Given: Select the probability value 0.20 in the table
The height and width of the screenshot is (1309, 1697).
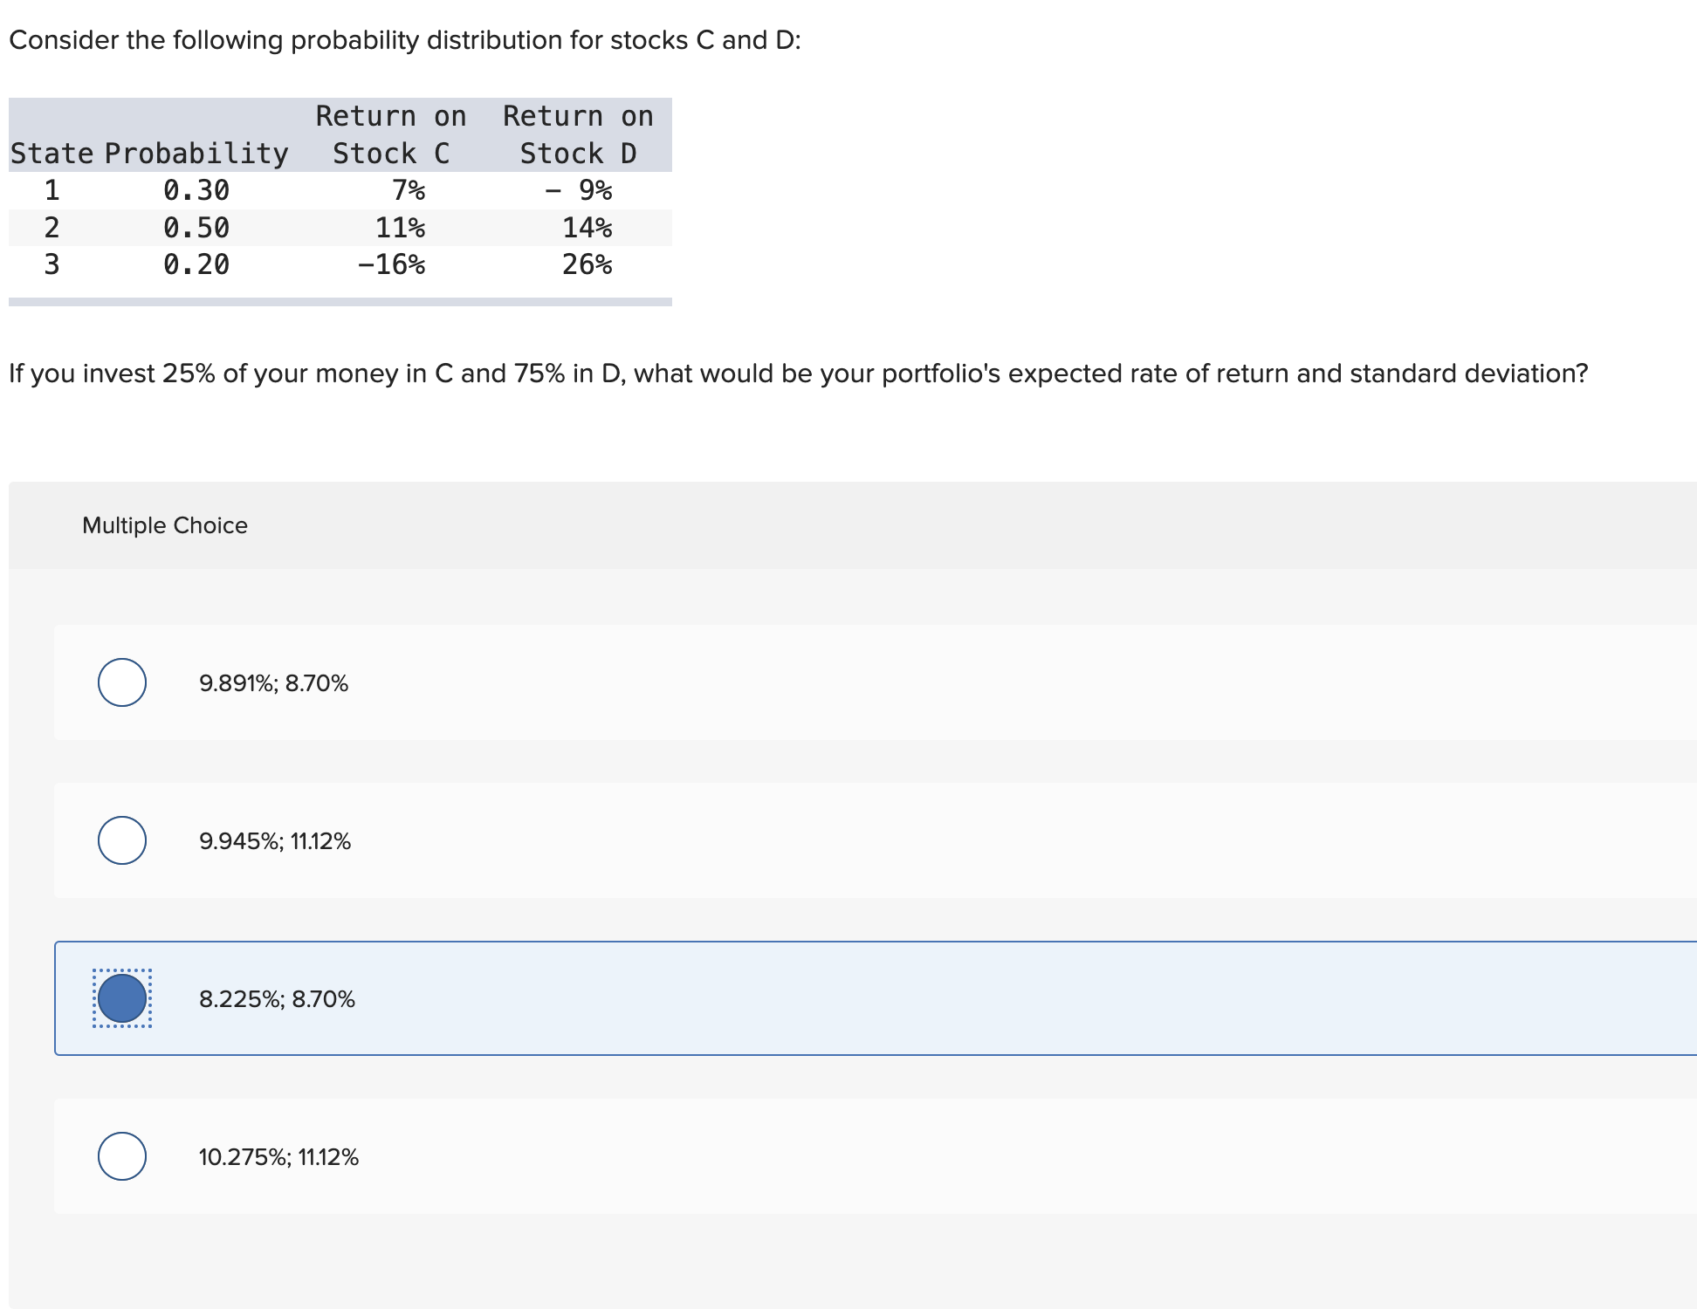Looking at the screenshot, I should click(196, 265).
